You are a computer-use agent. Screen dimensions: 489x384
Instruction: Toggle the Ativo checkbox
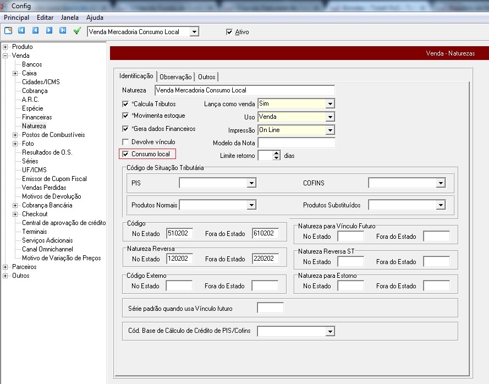229,32
